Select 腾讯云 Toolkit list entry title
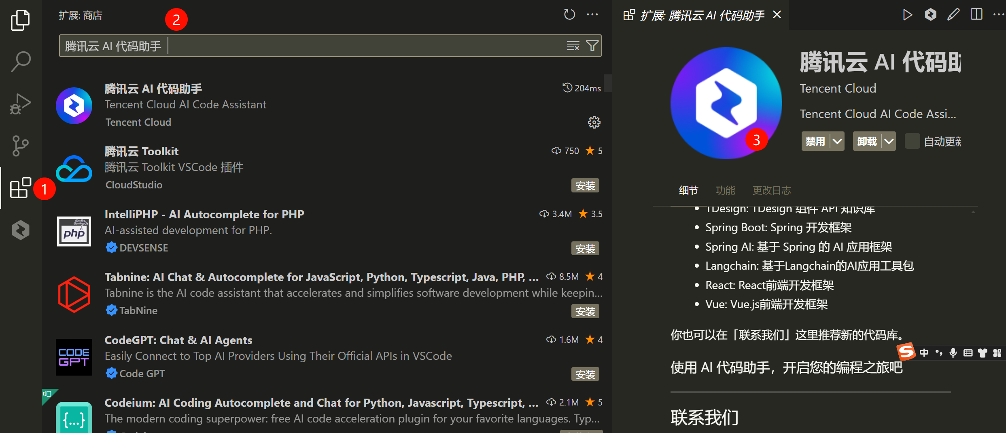Viewport: 1006px width, 433px height. (142, 152)
